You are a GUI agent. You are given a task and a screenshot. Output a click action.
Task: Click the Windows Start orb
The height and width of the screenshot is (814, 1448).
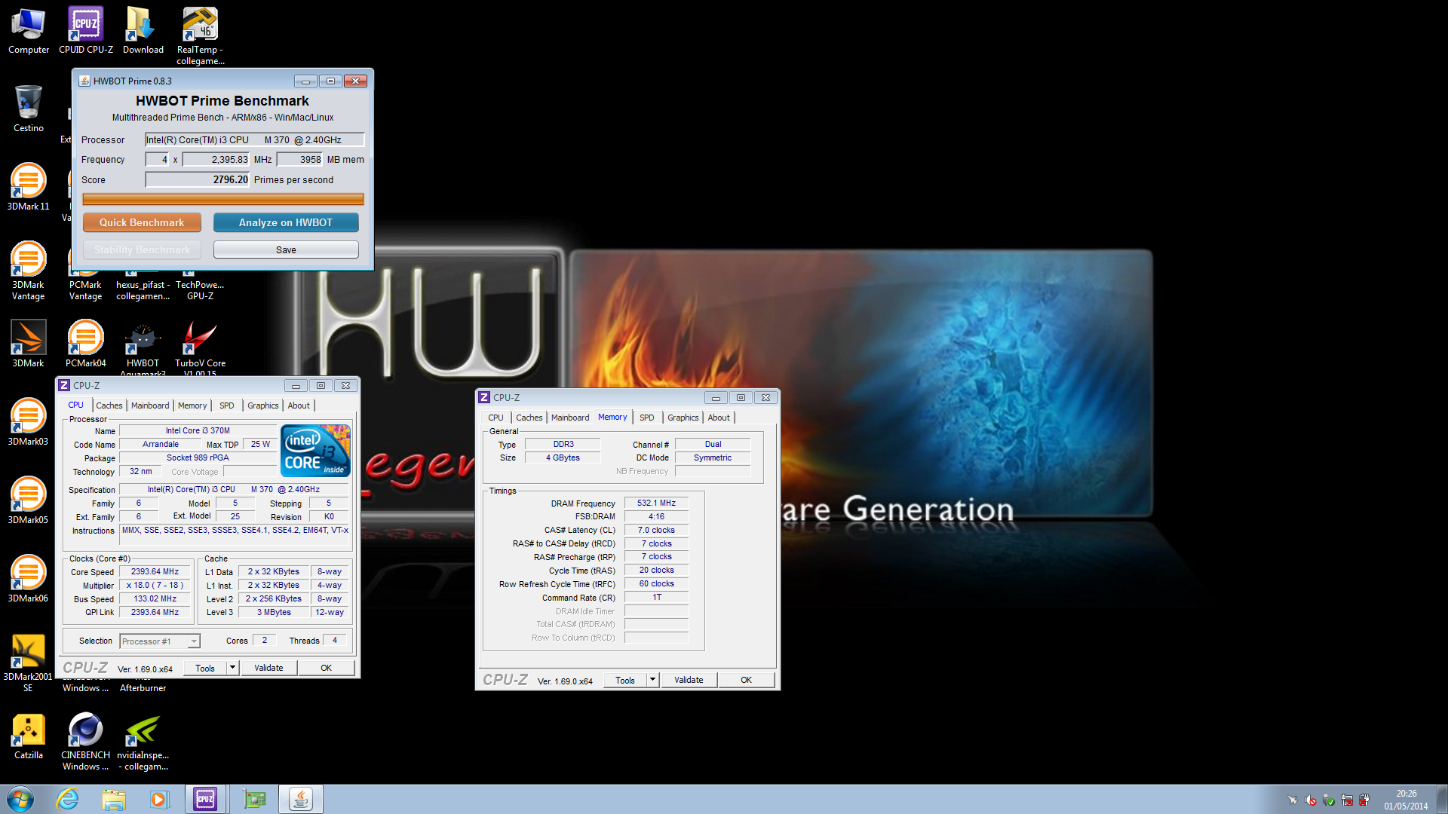pyautogui.click(x=20, y=799)
